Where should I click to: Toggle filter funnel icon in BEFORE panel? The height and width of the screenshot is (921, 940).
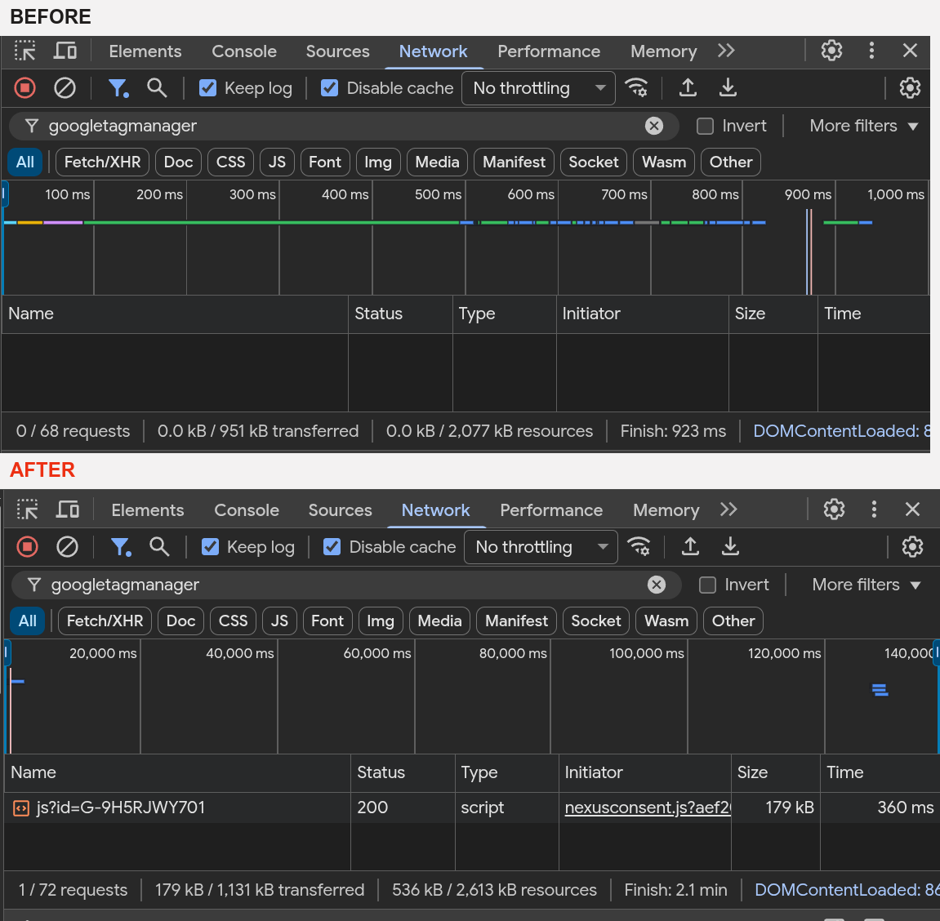pyautogui.click(x=118, y=88)
